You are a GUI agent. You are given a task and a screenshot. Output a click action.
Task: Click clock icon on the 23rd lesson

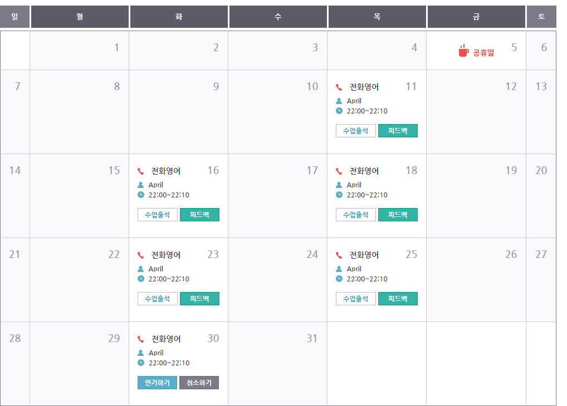click(140, 279)
